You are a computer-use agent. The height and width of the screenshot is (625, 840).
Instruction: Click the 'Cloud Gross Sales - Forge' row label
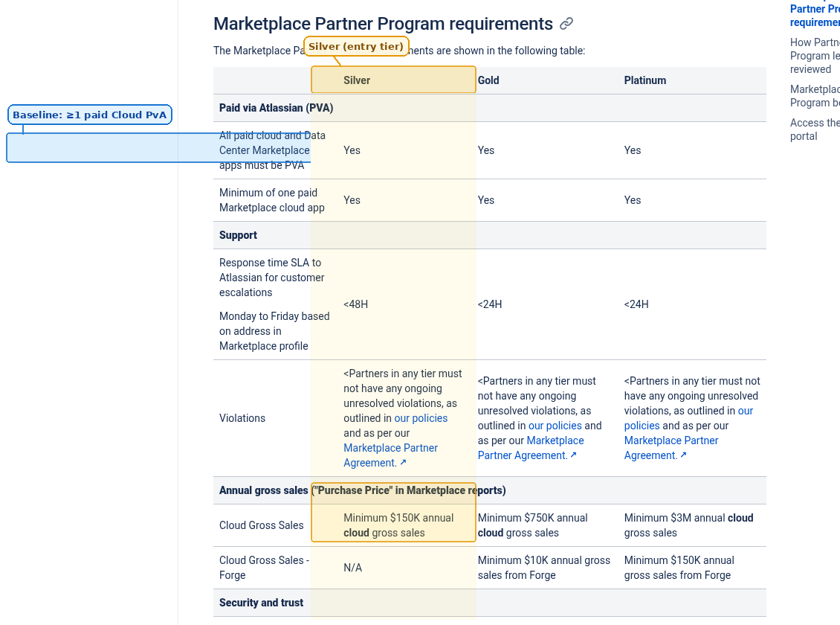(264, 568)
